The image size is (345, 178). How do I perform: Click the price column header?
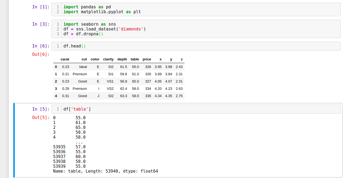click(147, 59)
